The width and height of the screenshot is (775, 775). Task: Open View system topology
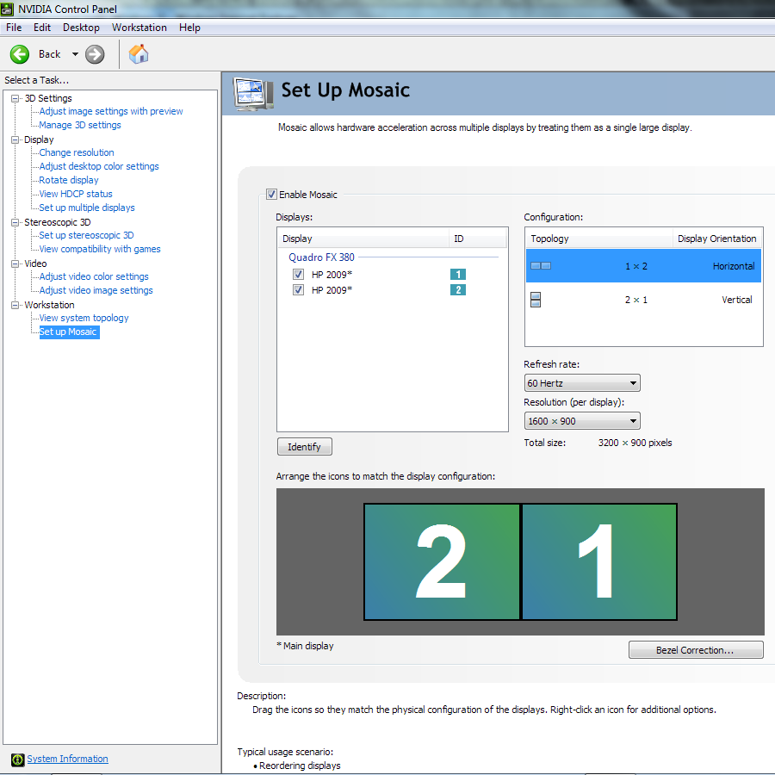tap(84, 319)
